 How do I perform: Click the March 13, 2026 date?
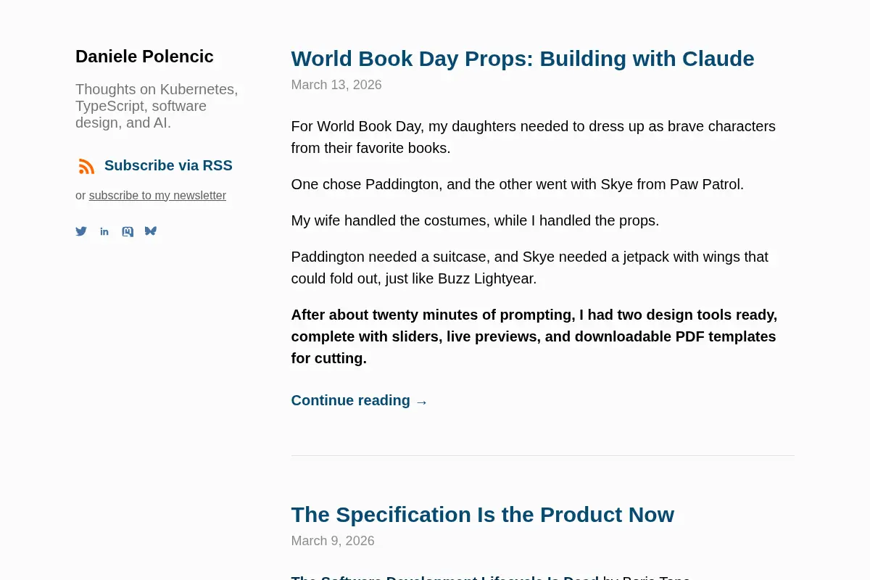[x=336, y=85]
